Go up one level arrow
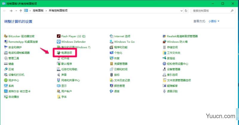Image resolution: width=239 pixels, height=125 pixels. click(21, 11)
